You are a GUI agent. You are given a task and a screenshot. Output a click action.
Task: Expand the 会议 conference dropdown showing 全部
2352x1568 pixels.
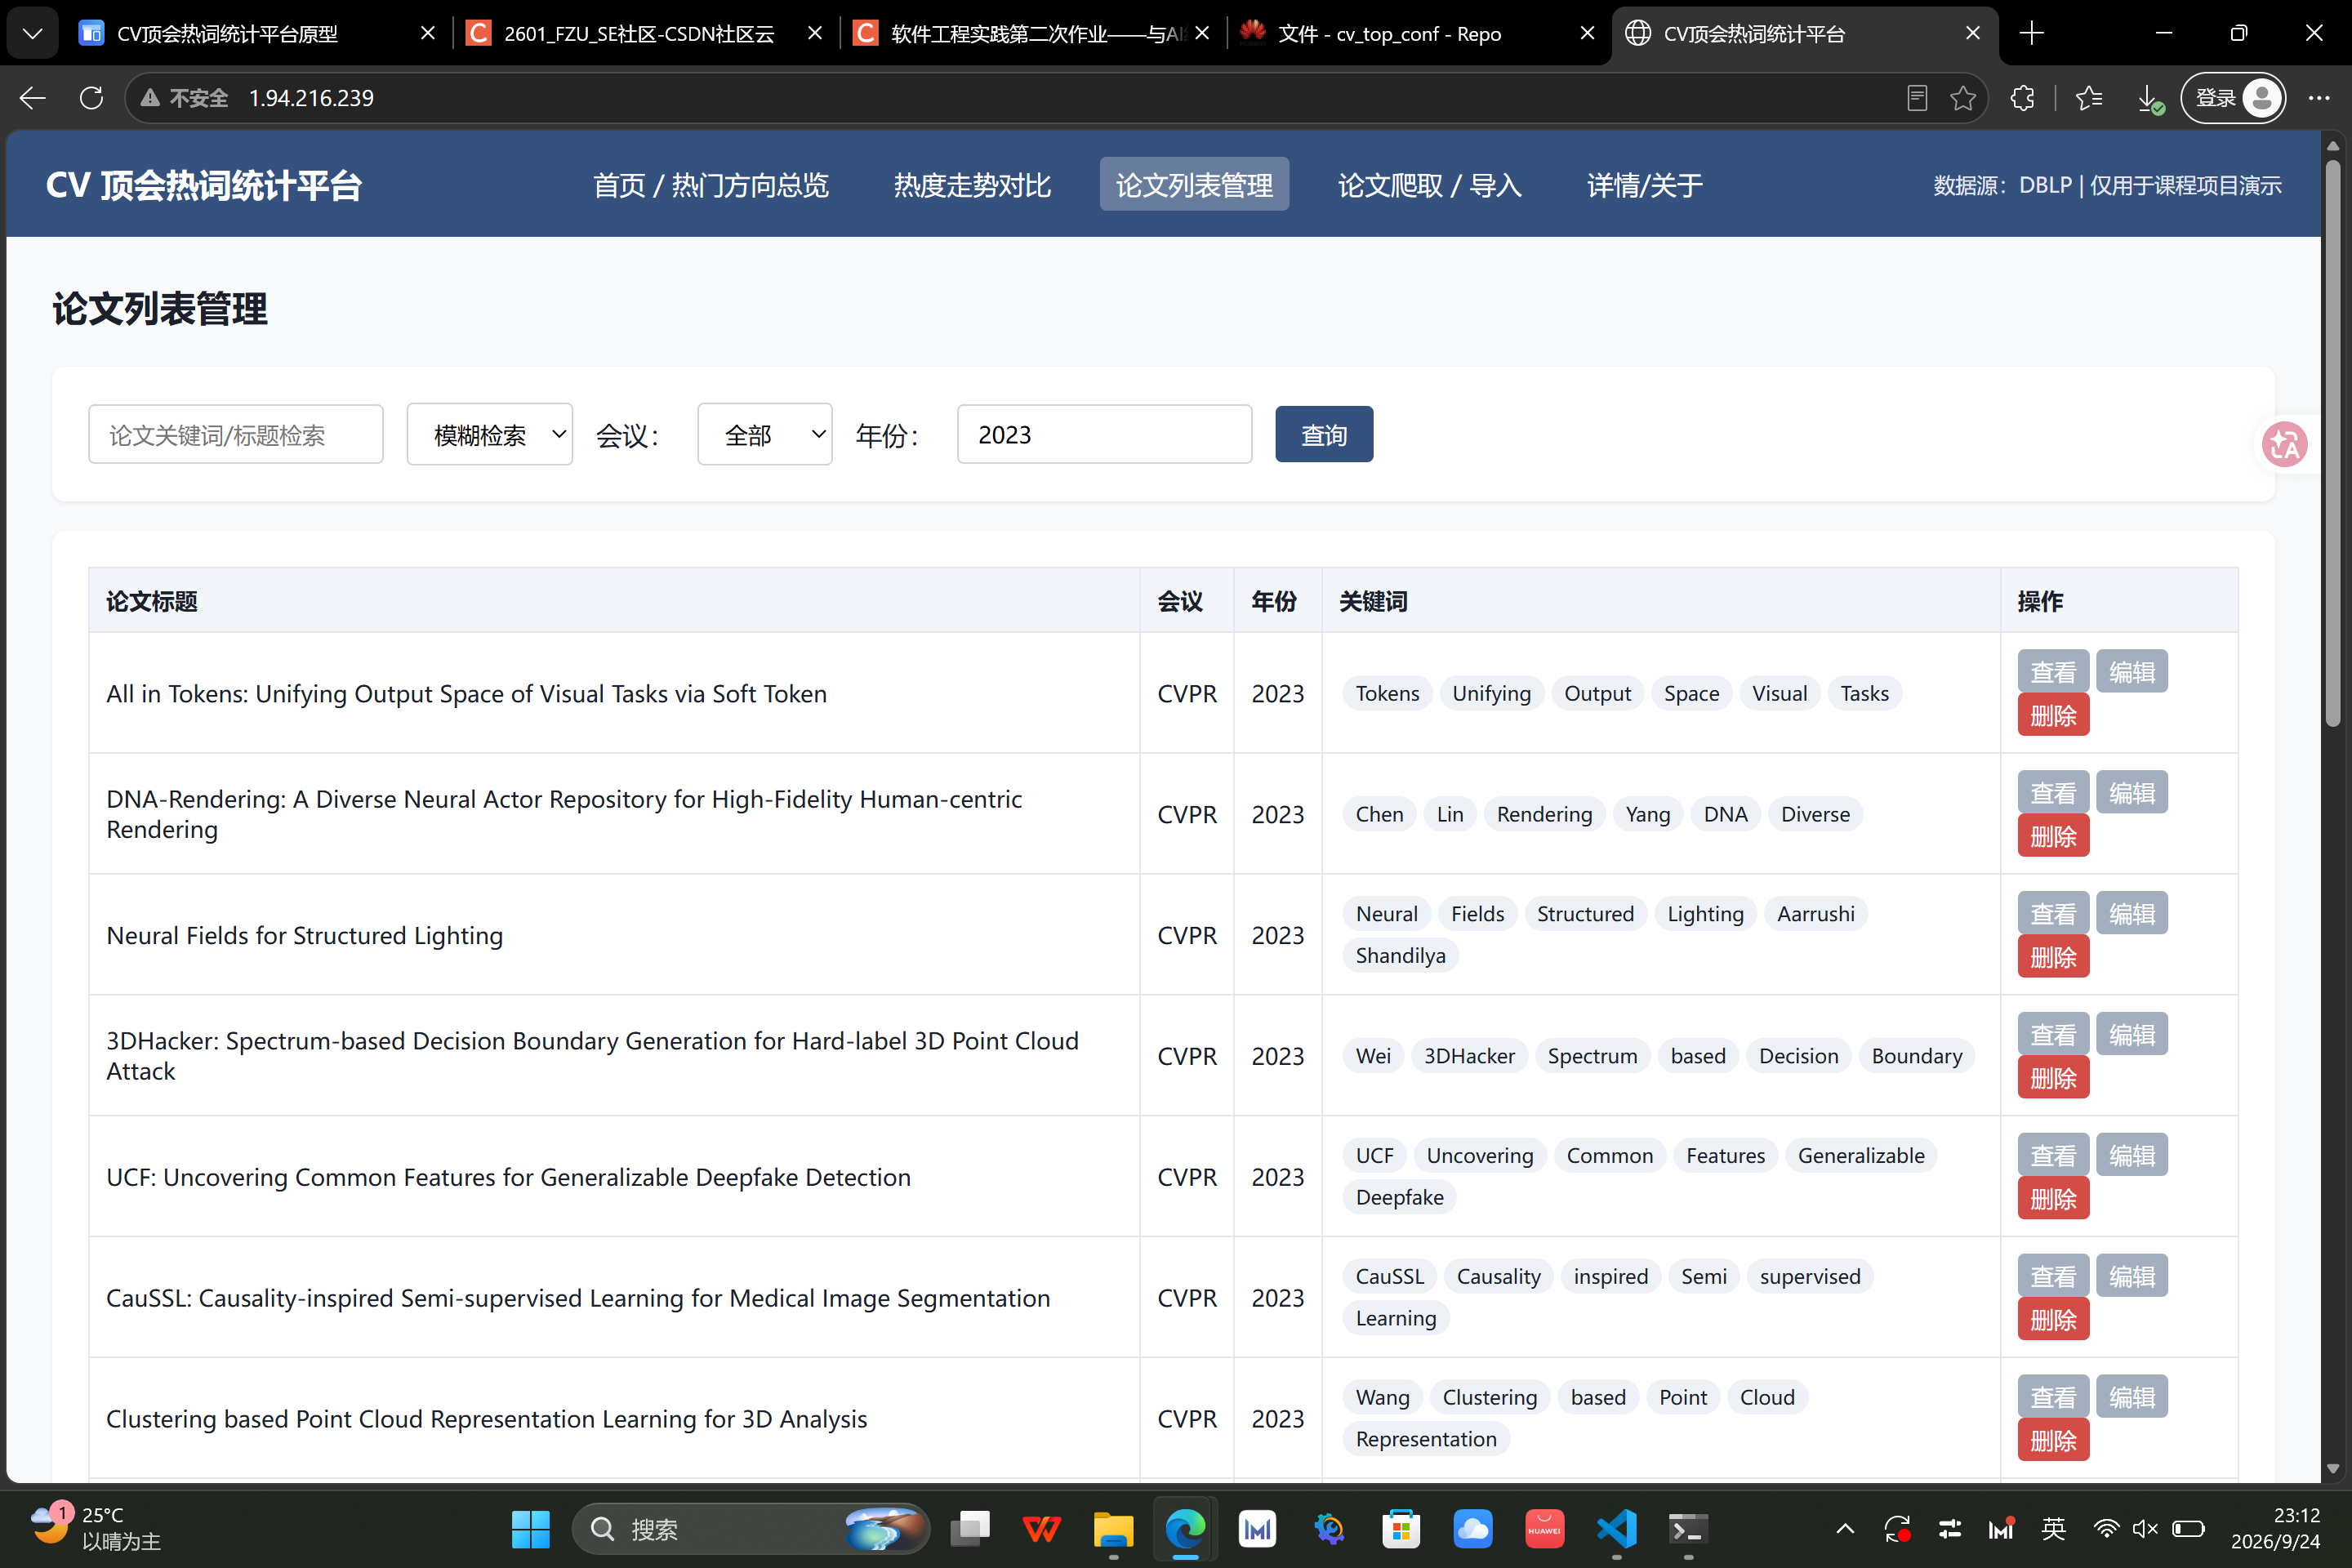[x=765, y=434]
